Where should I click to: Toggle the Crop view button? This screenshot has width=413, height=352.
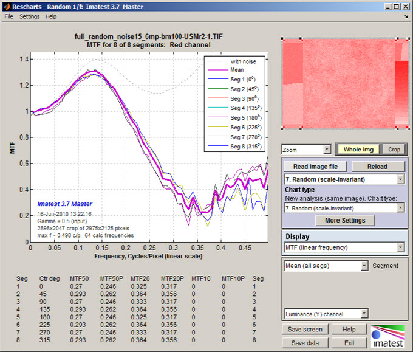394,150
